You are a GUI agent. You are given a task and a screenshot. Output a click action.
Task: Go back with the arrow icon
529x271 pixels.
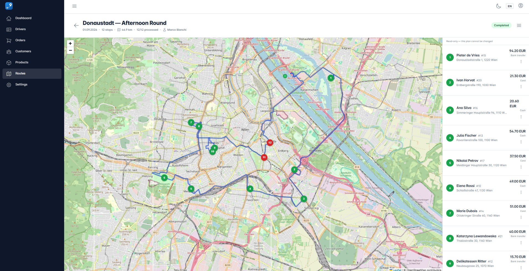point(76,25)
